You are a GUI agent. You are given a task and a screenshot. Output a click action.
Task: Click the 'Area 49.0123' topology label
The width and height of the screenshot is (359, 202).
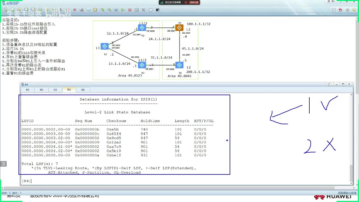click(x=130, y=76)
